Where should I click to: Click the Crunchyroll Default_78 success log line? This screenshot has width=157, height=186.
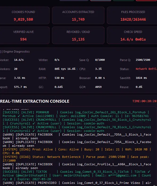(77, 129)
